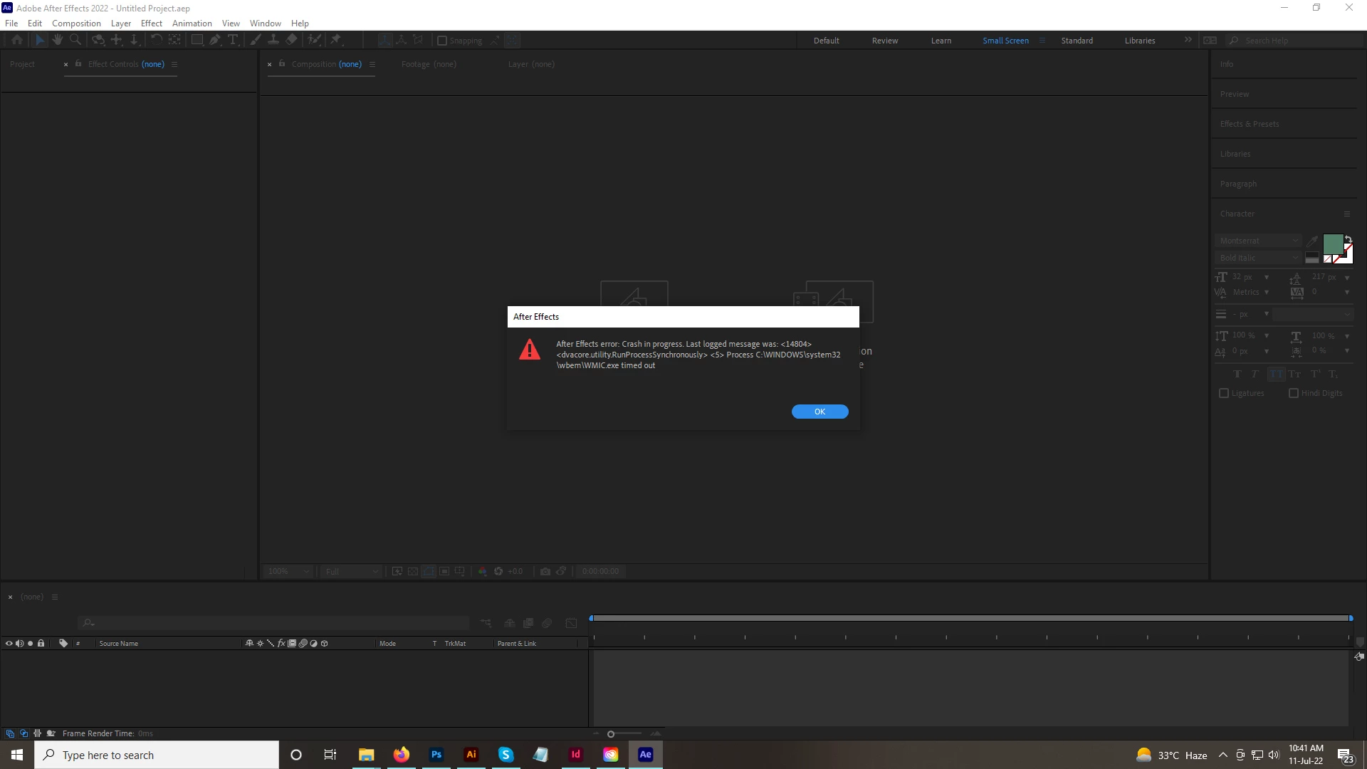Screen dimensions: 1367x769
Task: Select the Zoom tool
Action: (x=75, y=40)
